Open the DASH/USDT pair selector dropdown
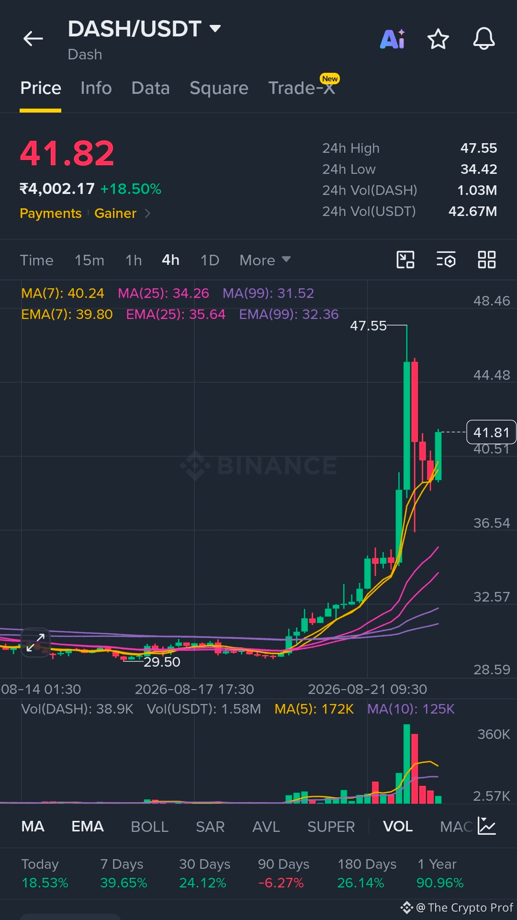This screenshot has width=517, height=920. coord(145,29)
